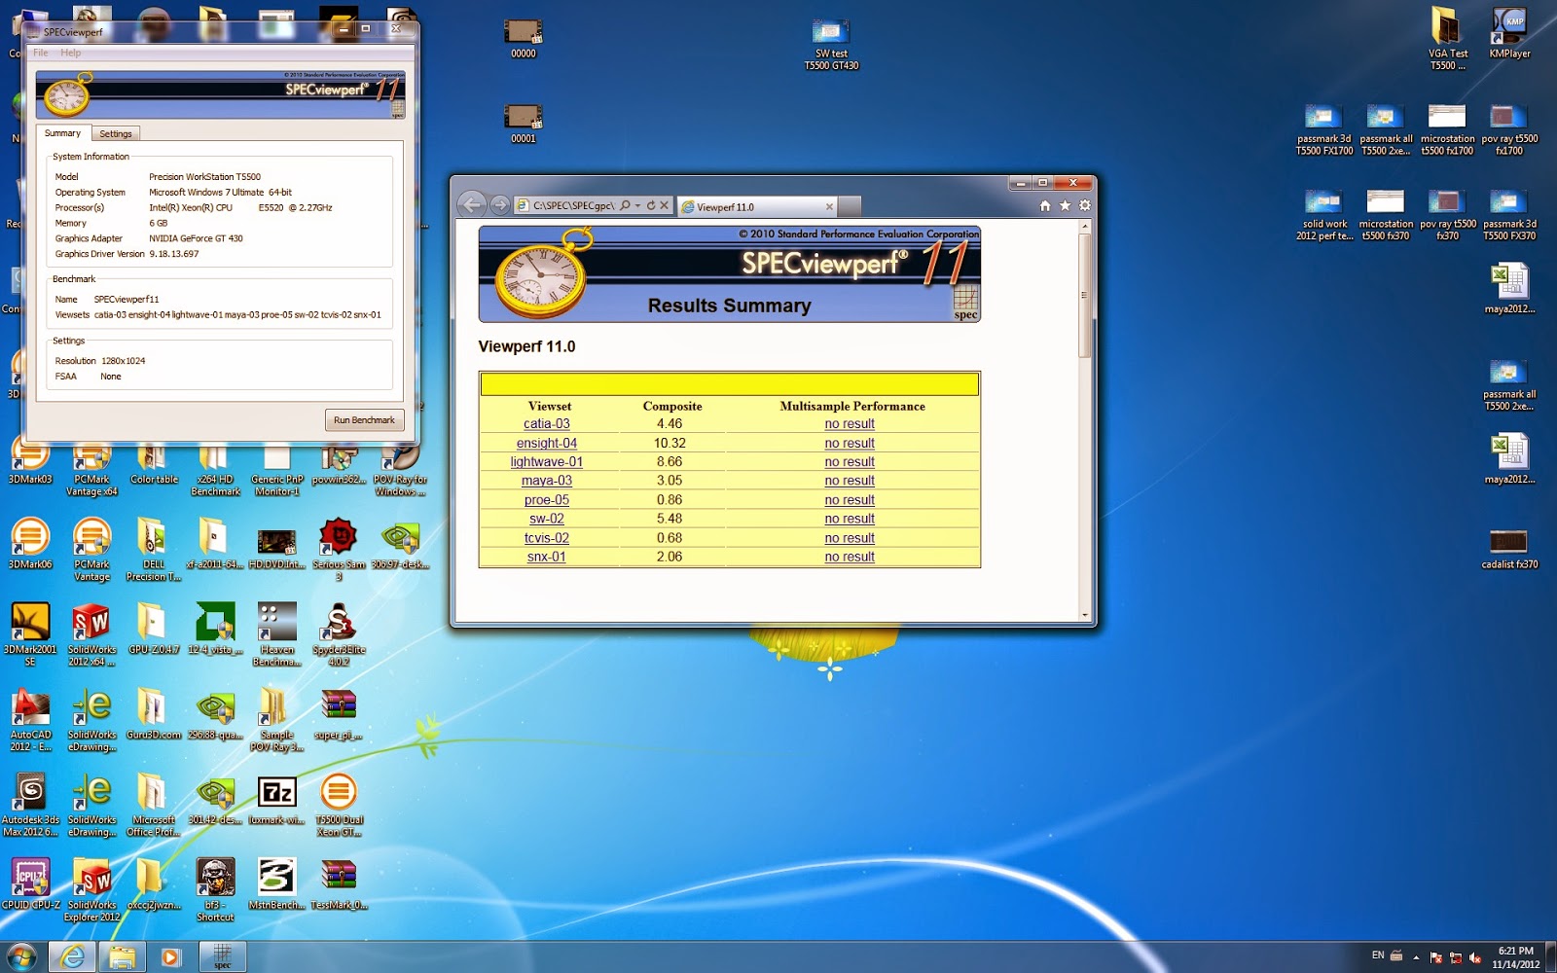Click the browser address bar
This screenshot has width=1557, height=973.
coord(574,205)
